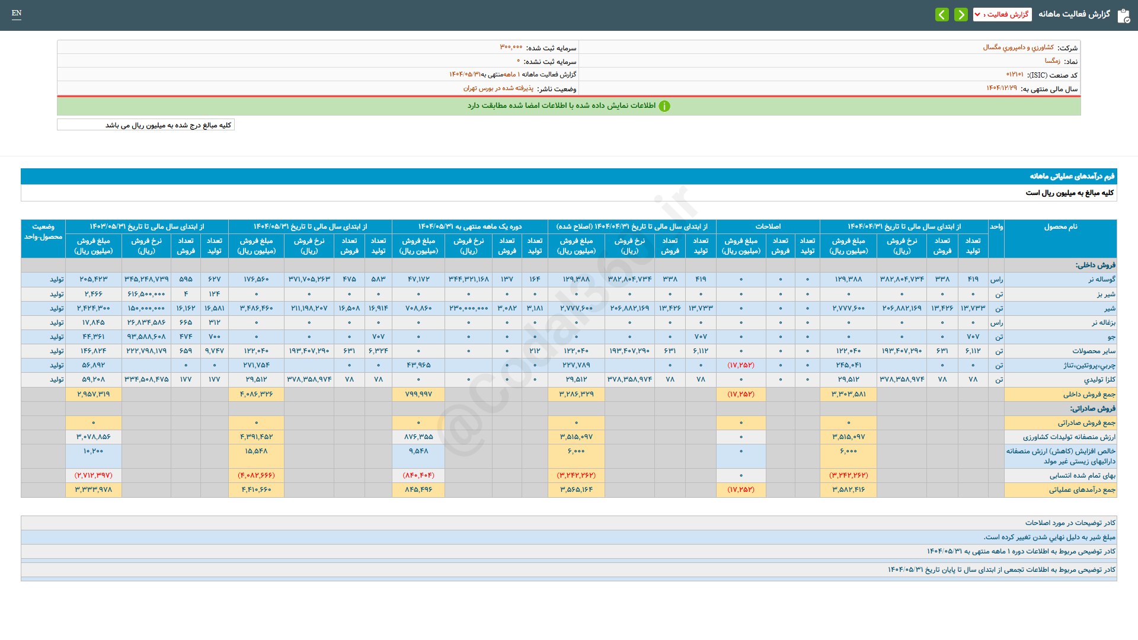Click cumulative operating revenue total ۴,۴۱۰,۶۶۰

coord(256,490)
